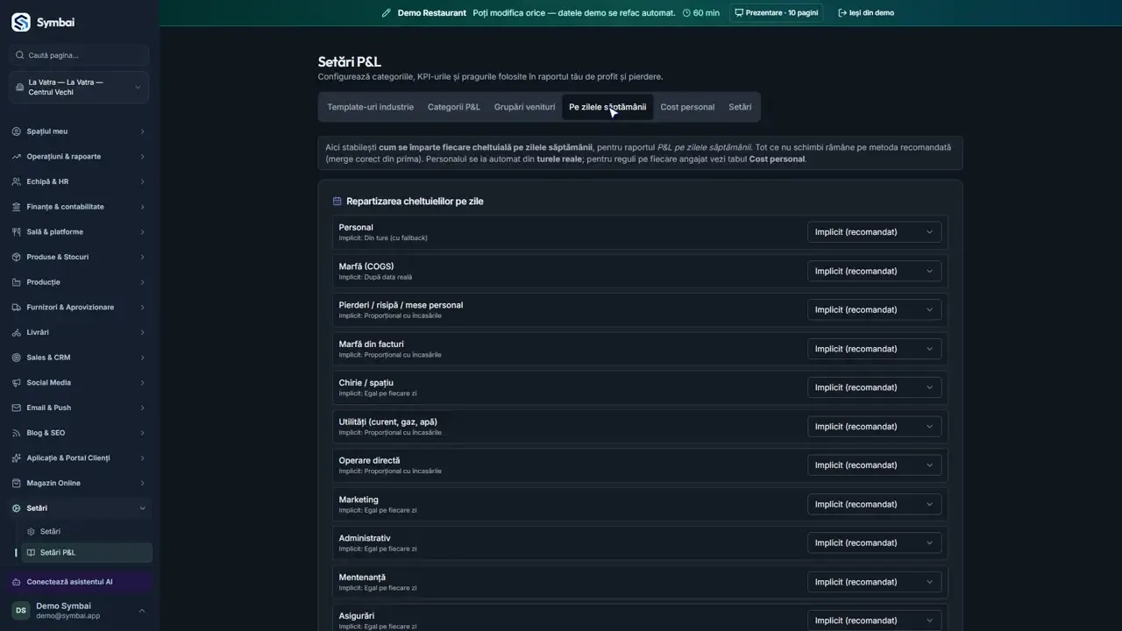Collapse the Setări sidebar section
1122x631 pixels.
click(x=79, y=508)
